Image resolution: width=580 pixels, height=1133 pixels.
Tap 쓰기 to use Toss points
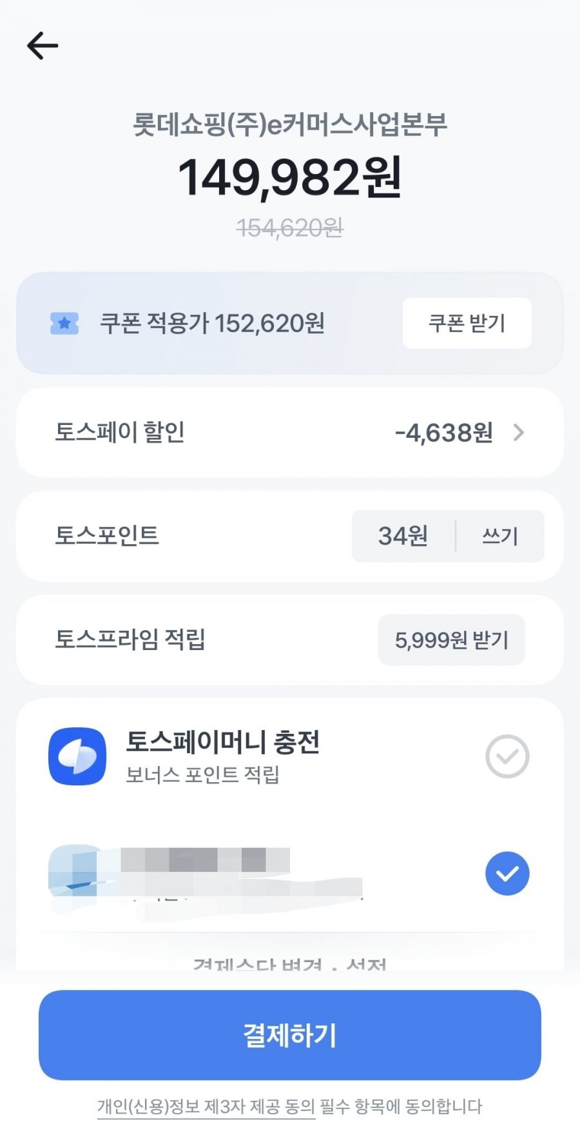coord(500,536)
